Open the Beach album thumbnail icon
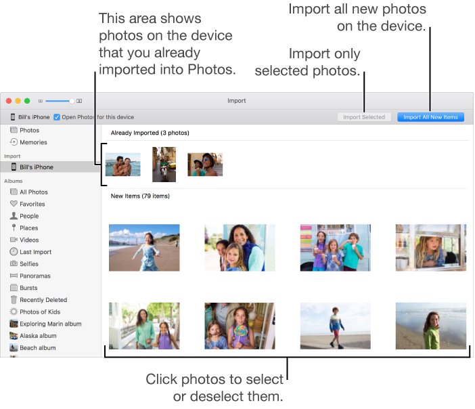The image size is (475, 409). click(14, 347)
